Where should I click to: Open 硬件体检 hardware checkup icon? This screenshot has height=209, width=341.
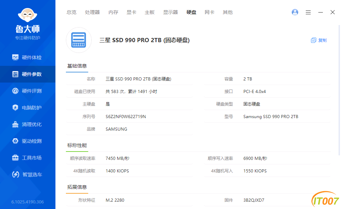(15, 57)
